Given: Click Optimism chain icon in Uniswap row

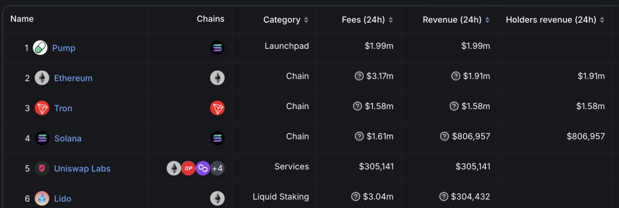Looking at the screenshot, I should pos(188,168).
